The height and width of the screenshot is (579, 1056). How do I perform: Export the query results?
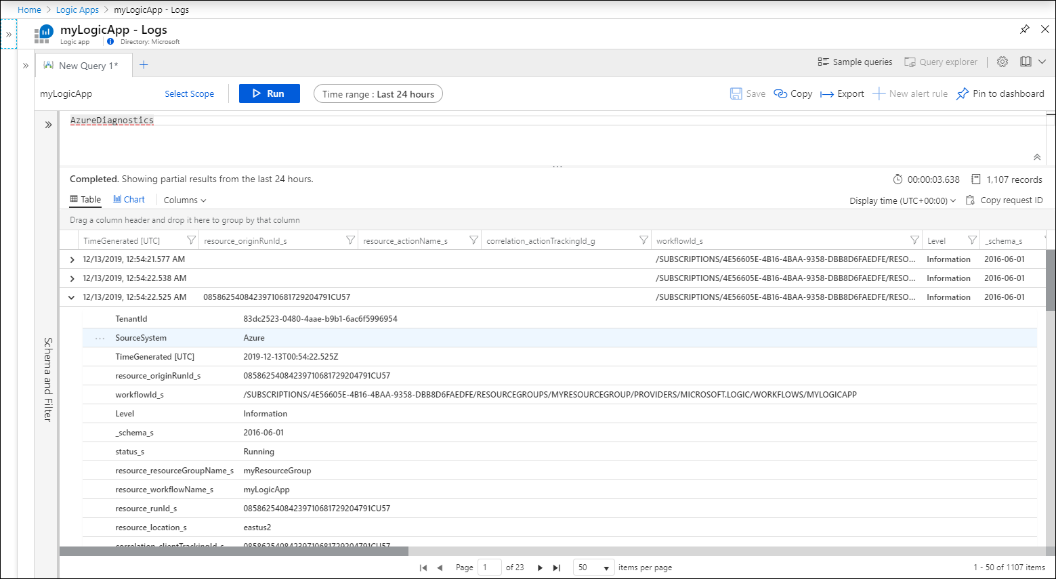[x=842, y=94]
